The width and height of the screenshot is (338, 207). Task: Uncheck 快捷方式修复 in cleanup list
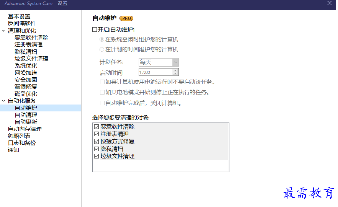pos(97,141)
